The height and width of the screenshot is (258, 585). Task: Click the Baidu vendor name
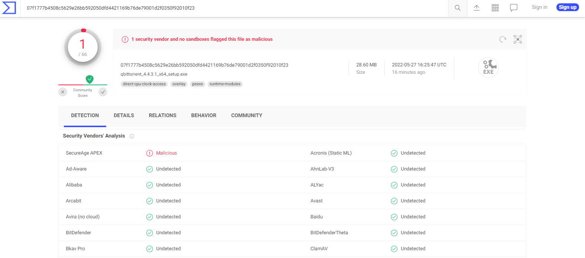[x=317, y=217]
